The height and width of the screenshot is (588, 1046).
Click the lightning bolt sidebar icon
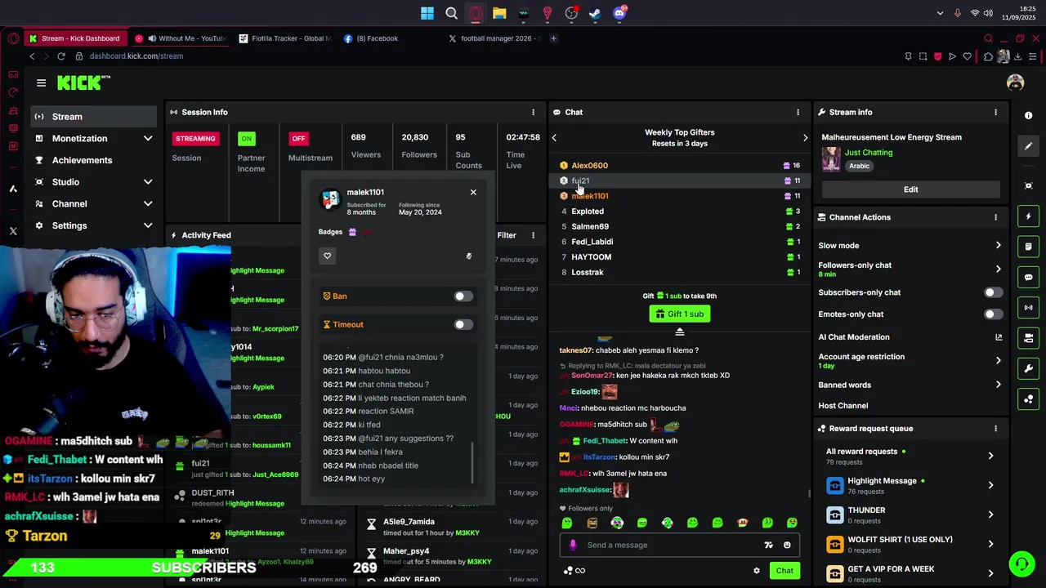click(x=1029, y=216)
